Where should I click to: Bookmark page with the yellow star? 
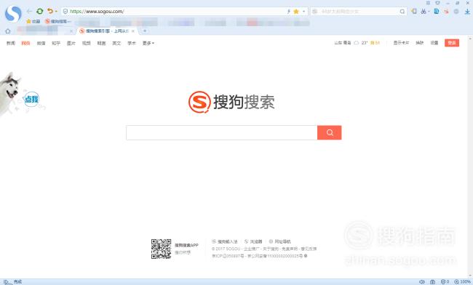[x=296, y=12]
